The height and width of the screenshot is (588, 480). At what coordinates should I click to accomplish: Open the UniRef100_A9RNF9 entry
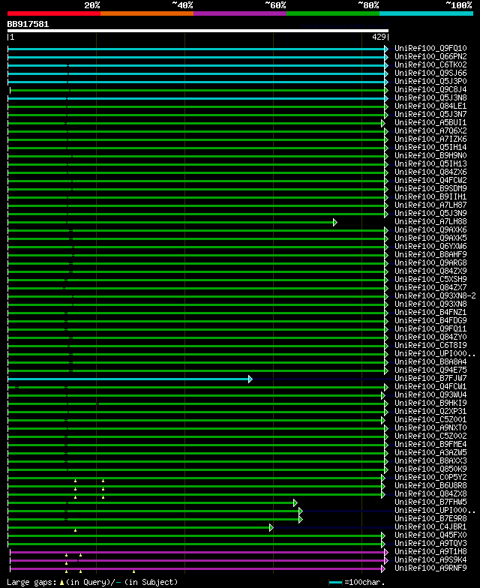click(430, 568)
